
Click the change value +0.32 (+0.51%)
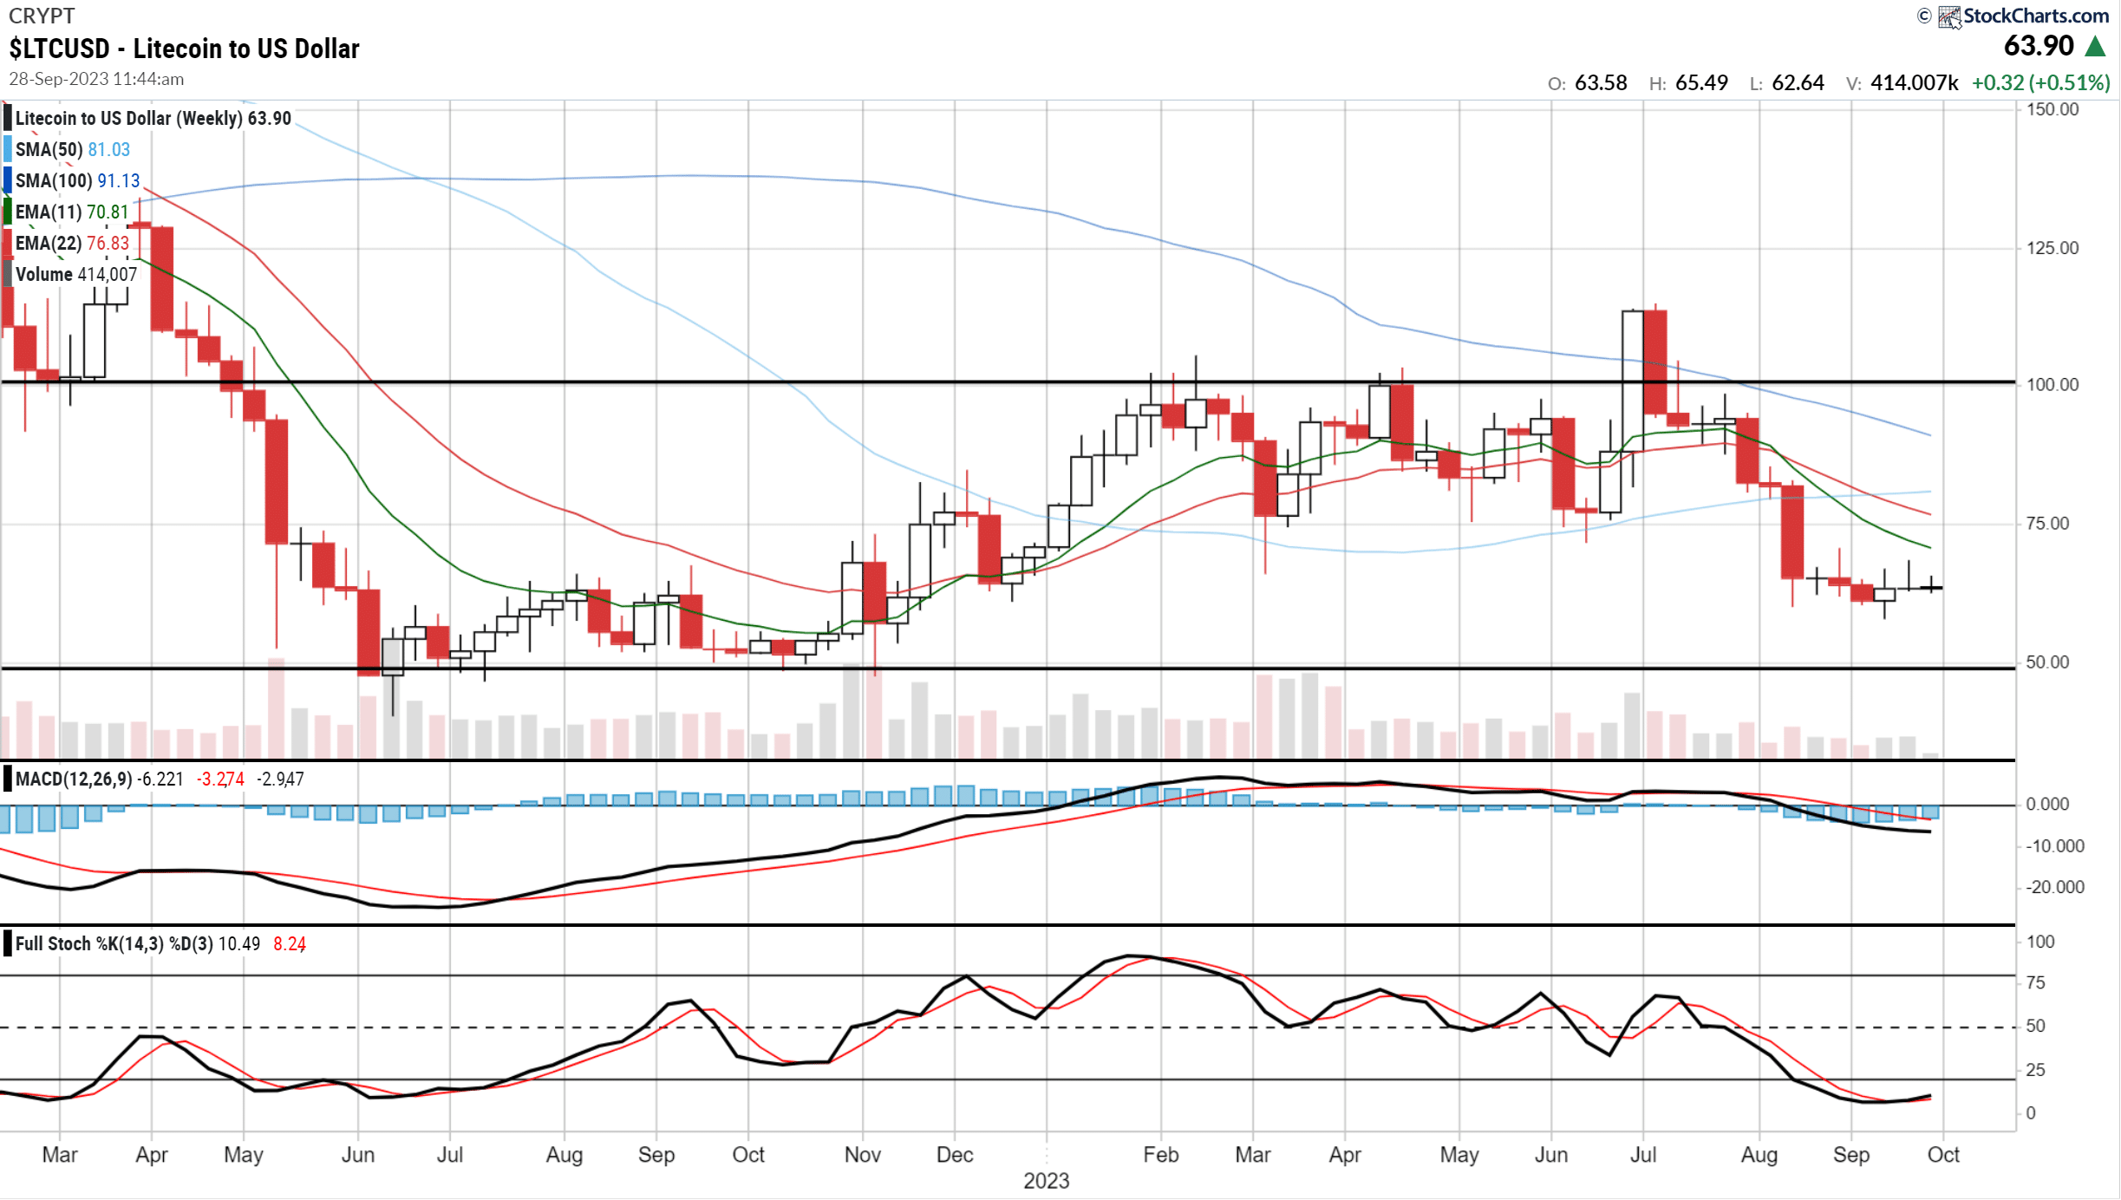2041,83
